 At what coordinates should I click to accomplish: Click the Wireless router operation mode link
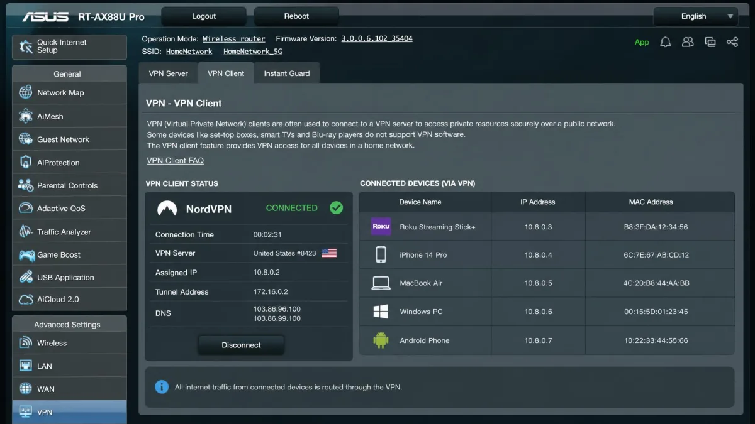point(234,39)
